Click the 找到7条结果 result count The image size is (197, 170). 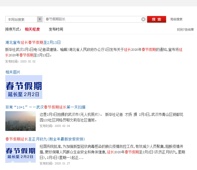[185, 30]
